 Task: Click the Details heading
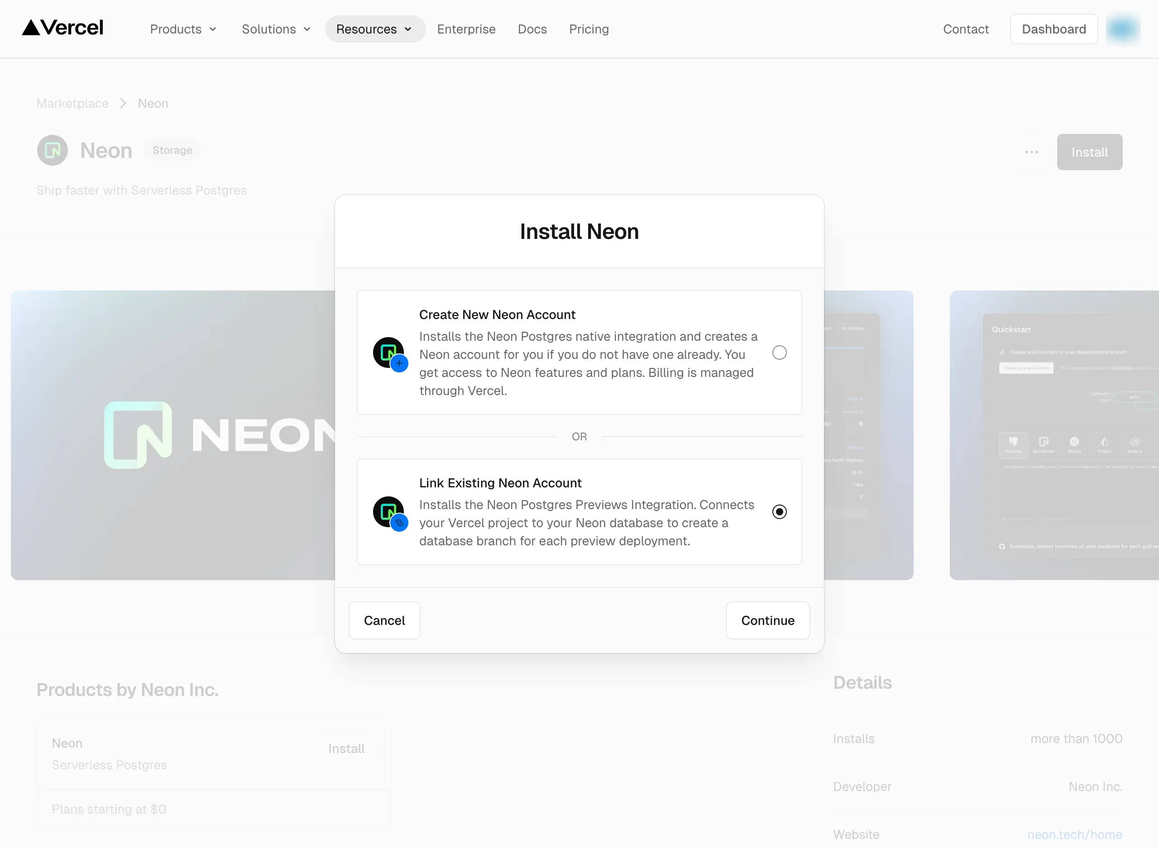click(862, 683)
